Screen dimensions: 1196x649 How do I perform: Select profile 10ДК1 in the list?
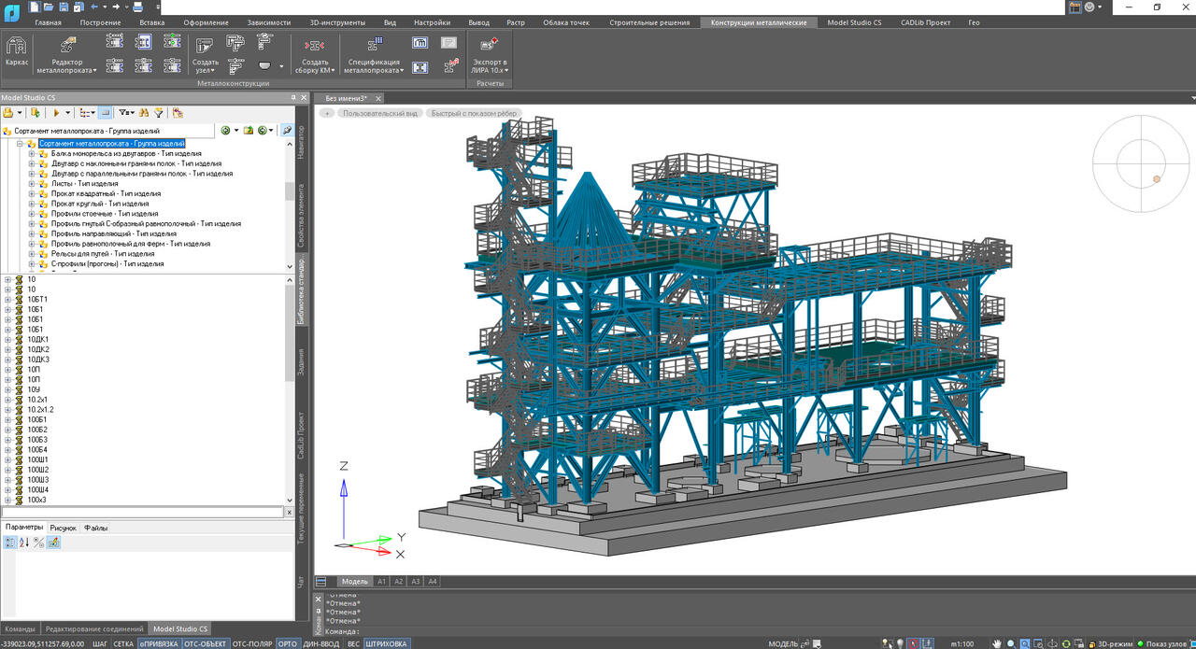(x=39, y=338)
